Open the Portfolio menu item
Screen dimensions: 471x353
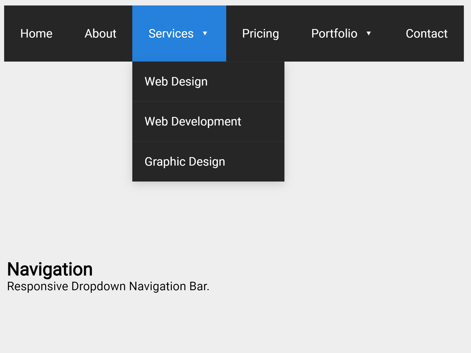(x=334, y=33)
